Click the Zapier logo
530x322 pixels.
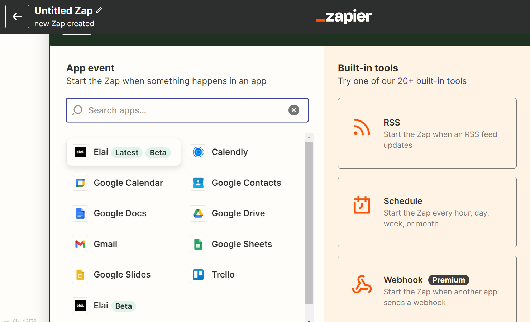(344, 16)
